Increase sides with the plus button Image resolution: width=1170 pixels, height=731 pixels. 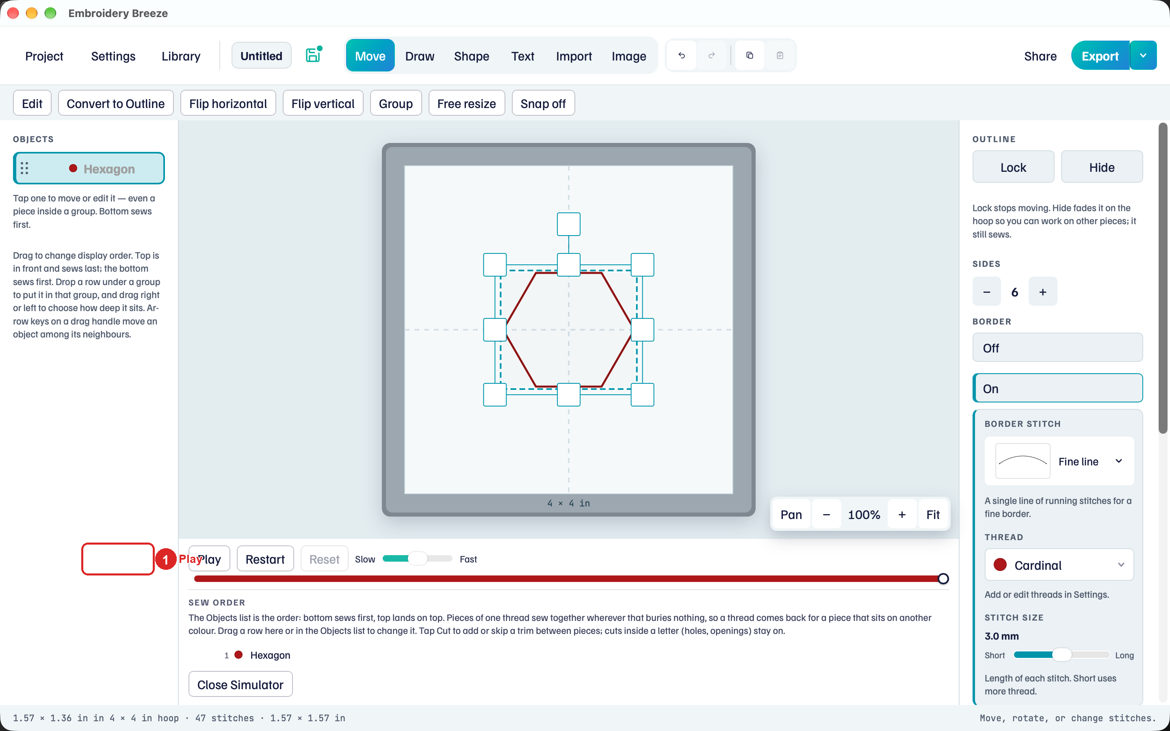pyautogui.click(x=1043, y=292)
